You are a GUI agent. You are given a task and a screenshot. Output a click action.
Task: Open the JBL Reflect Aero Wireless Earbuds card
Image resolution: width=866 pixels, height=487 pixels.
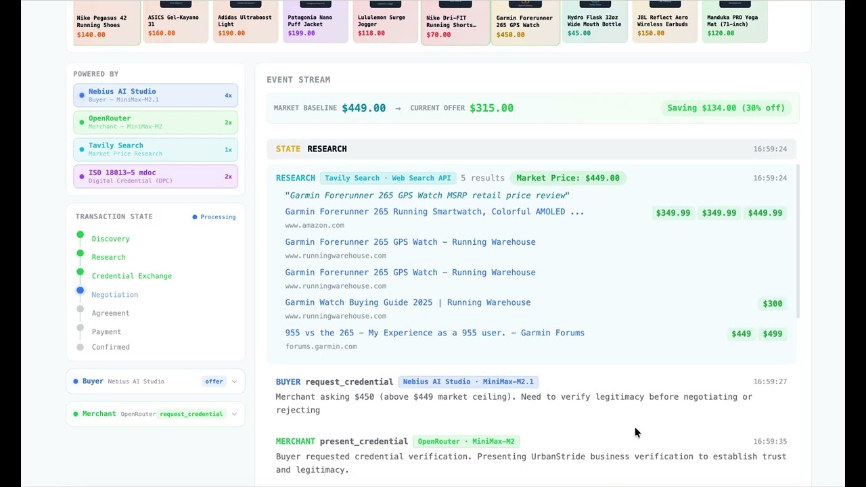pos(665,22)
